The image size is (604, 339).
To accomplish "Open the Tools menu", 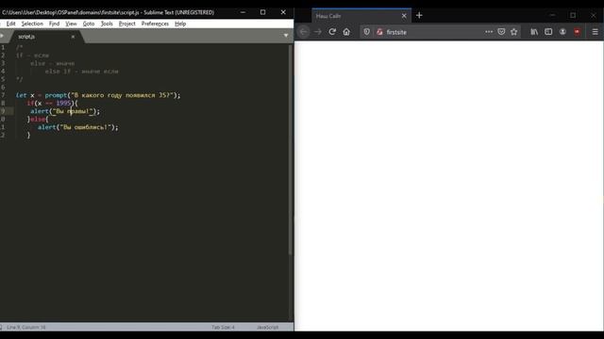I will (x=107, y=24).
